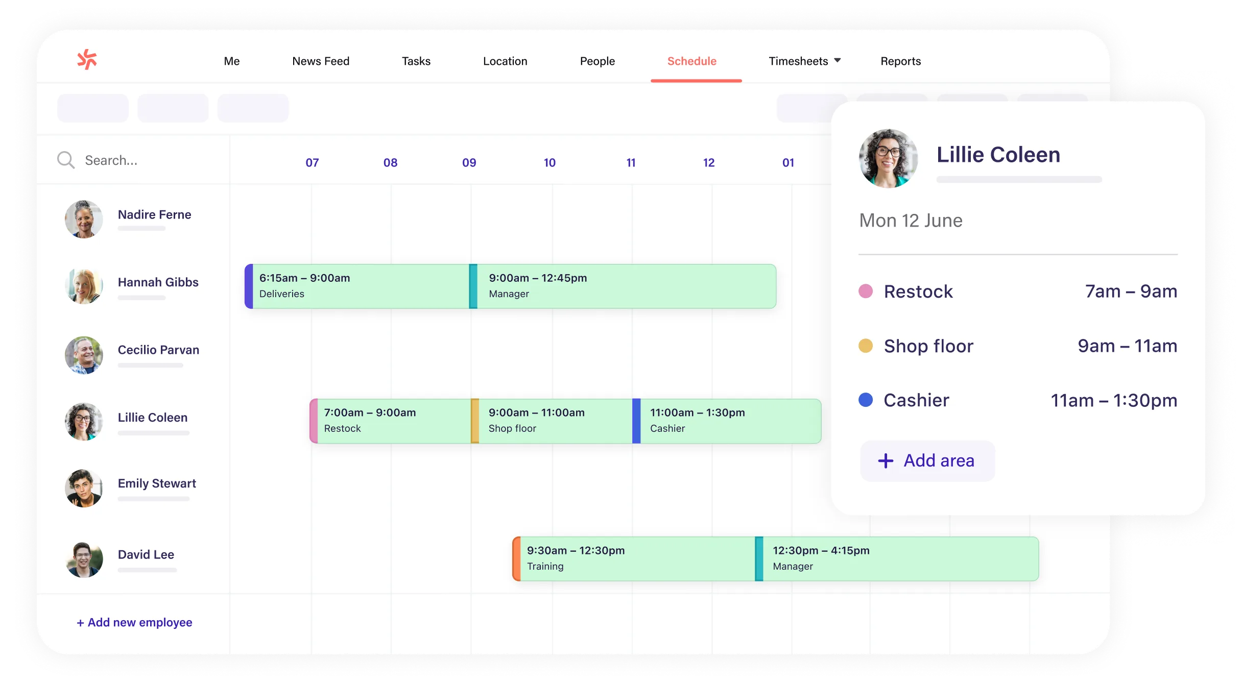Click Emily Stewart's avatar photo
The height and width of the screenshot is (684, 1242).
point(84,488)
